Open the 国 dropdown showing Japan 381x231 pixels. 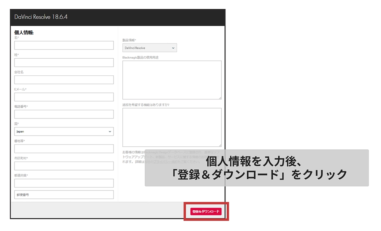click(x=64, y=131)
